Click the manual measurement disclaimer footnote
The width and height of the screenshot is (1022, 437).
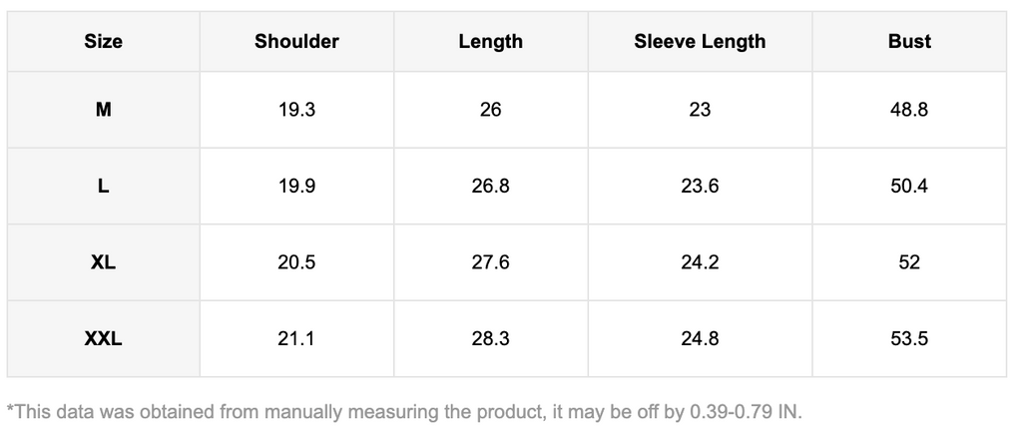point(404,410)
